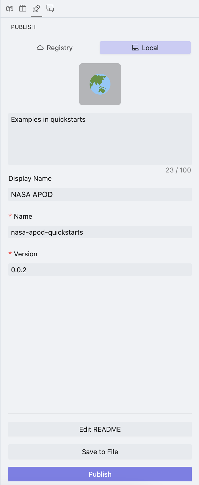Screen dimensions: 199x485
Task: Click the Name field 'nasa-apod-quickstarts'
Action: (100, 232)
